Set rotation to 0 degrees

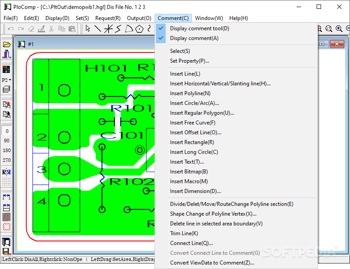pyautogui.click(x=7, y=131)
